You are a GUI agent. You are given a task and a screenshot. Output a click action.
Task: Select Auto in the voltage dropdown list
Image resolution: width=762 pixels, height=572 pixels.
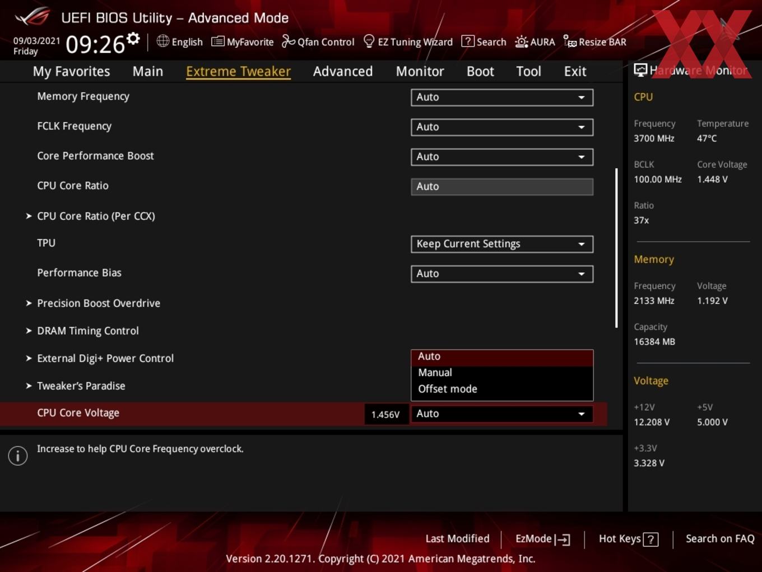click(x=502, y=357)
